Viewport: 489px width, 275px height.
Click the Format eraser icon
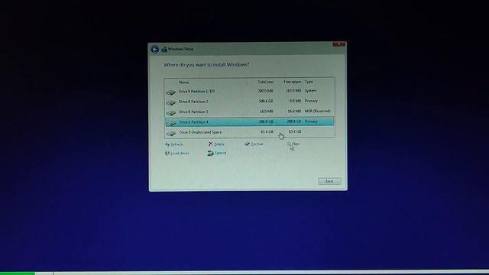(247, 144)
